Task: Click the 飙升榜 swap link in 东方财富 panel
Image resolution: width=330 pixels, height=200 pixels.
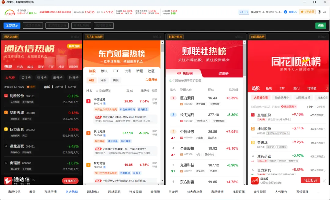Action: pos(151,80)
